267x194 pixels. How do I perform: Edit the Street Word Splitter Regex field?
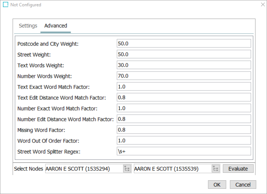[184, 151]
